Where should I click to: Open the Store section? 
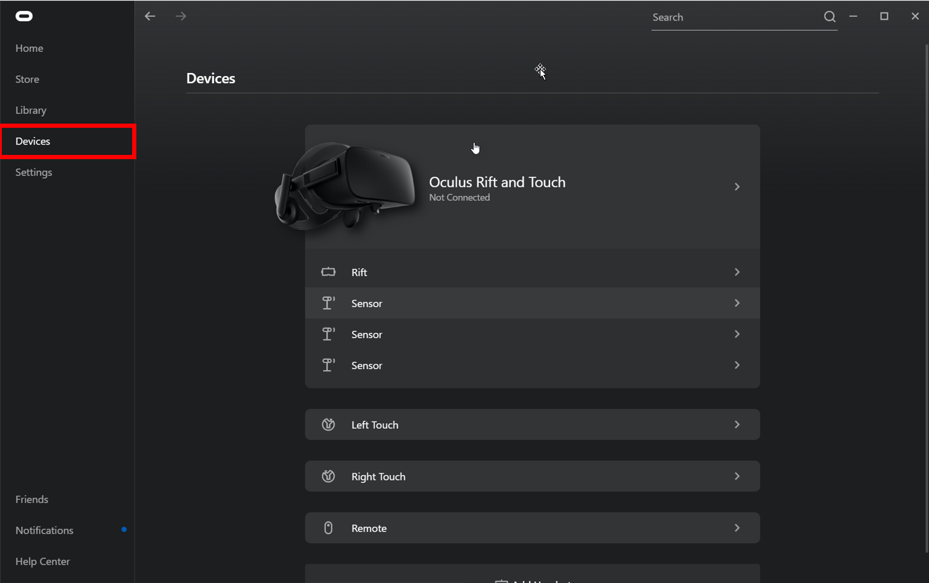27,79
